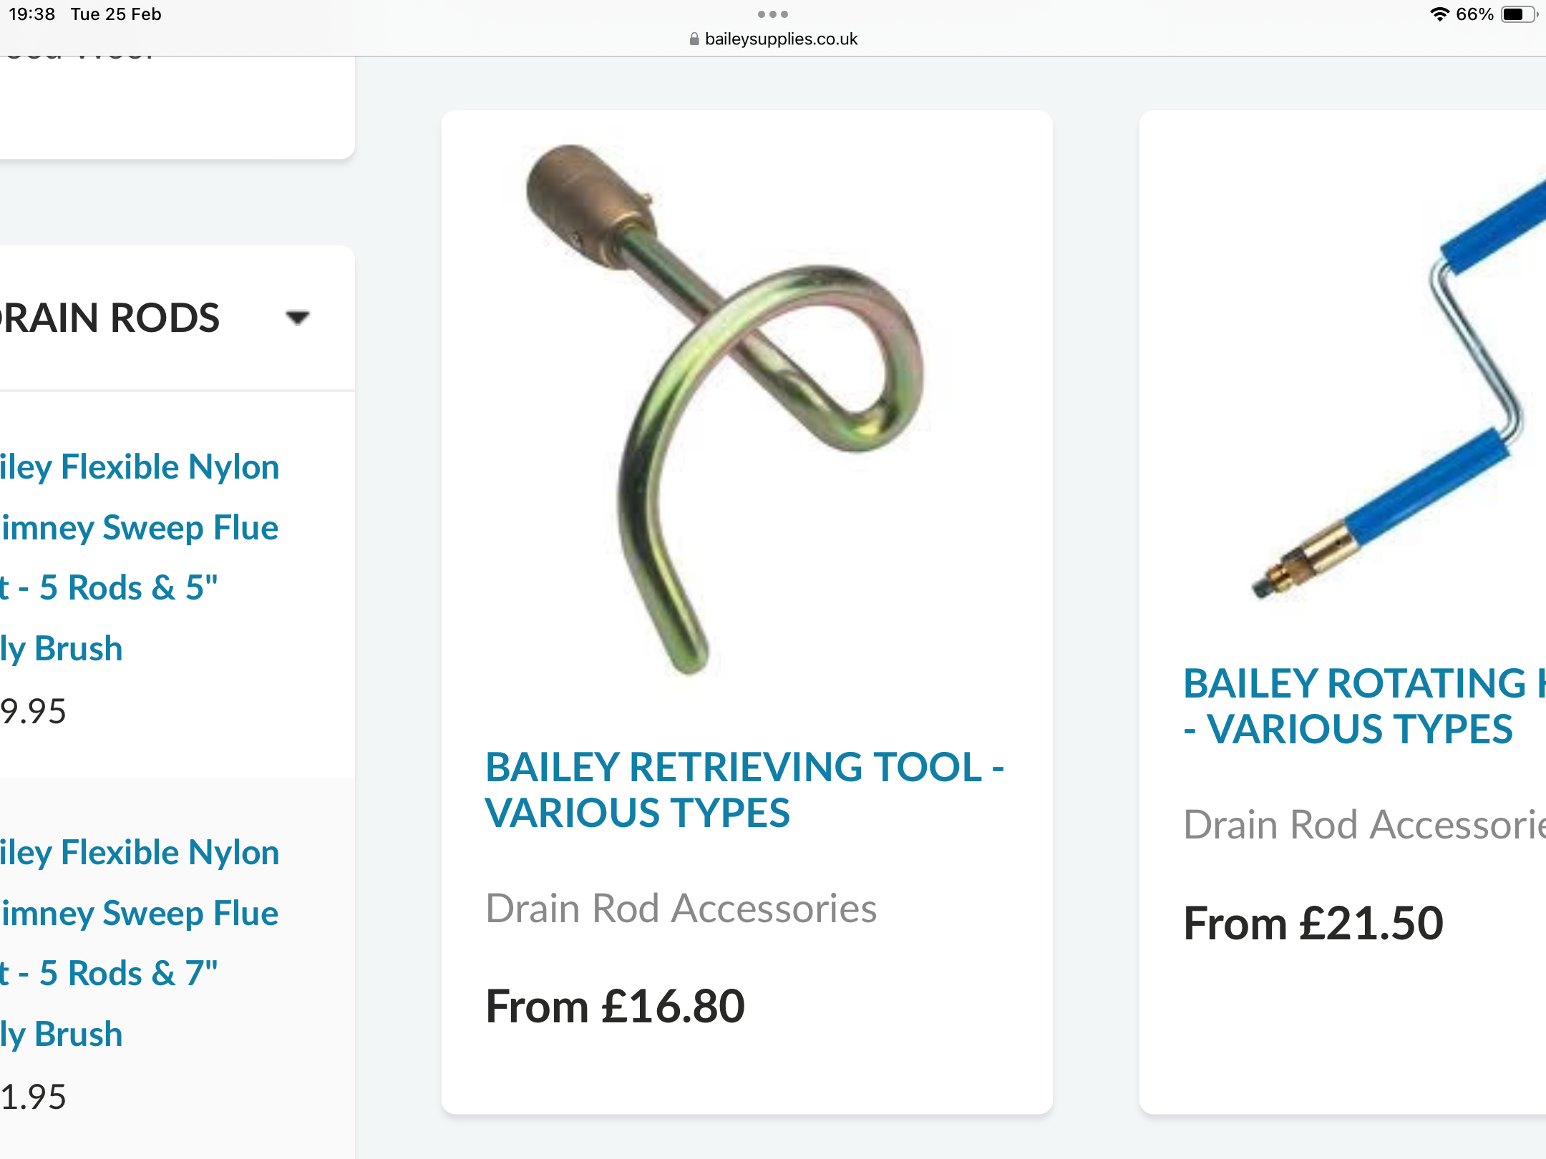Tap the From £21.50 price
Viewport: 1546px width, 1159px height.
[x=1313, y=923]
